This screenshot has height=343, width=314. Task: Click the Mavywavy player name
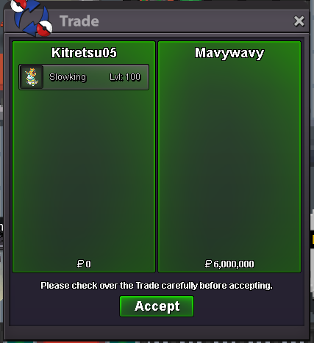click(229, 53)
